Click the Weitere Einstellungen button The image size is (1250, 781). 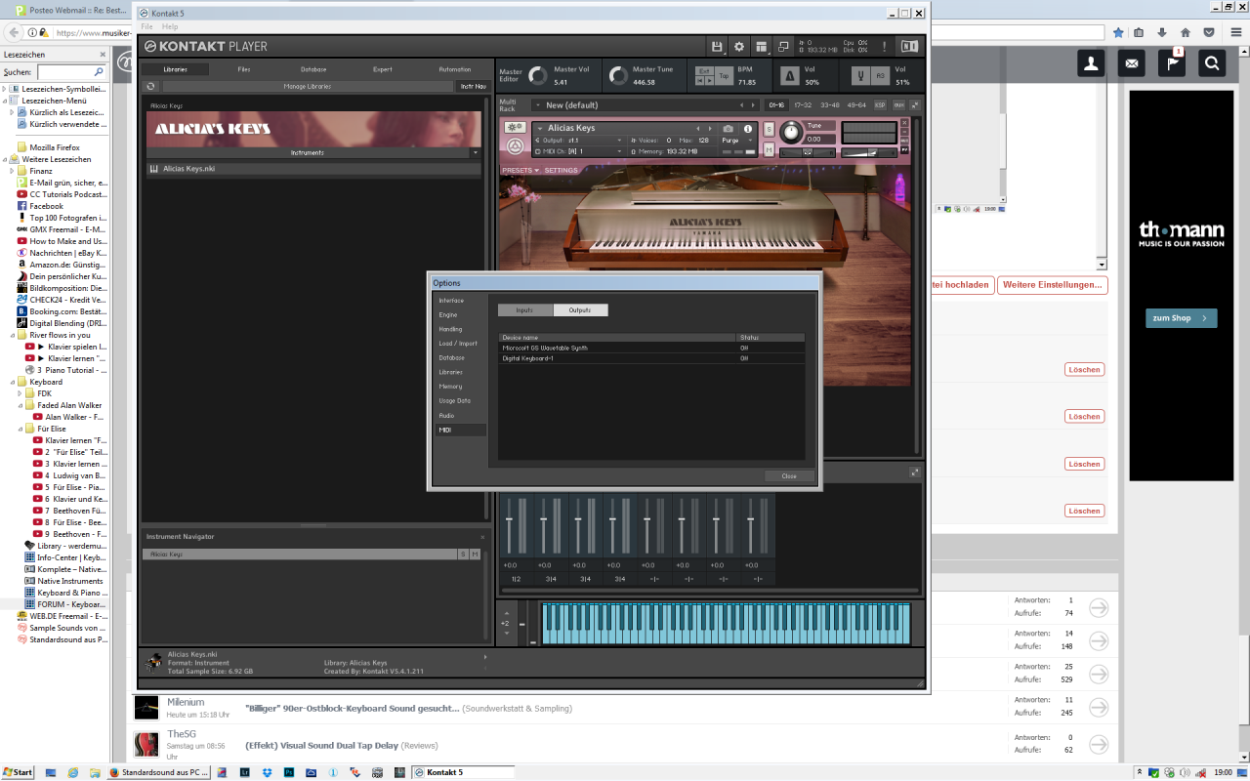1053,285
